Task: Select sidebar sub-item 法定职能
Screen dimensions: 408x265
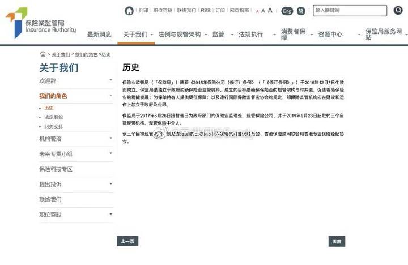Action: pos(54,117)
